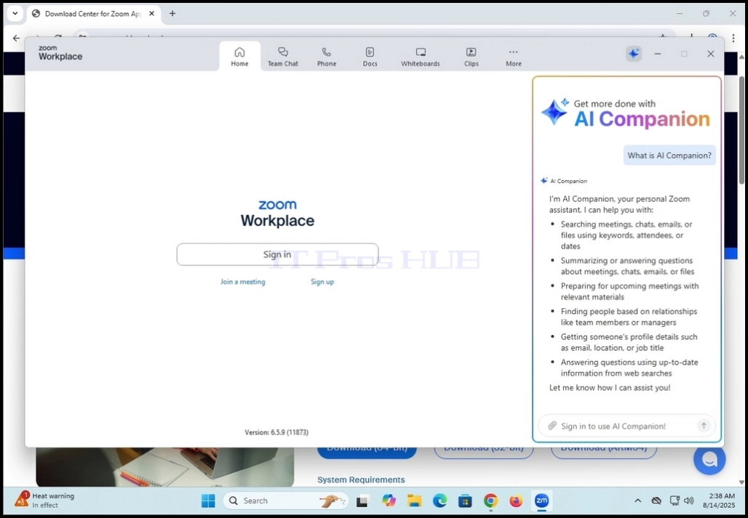
Task: Open Microsoft Edge from the taskbar
Action: pos(439,501)
